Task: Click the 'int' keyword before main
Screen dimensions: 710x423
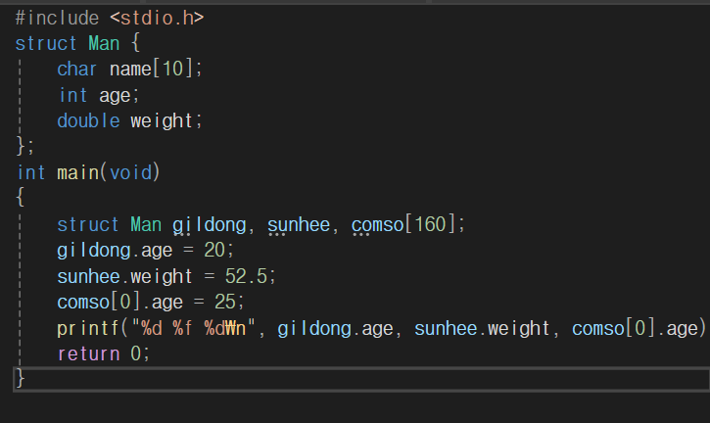Action: (x=30, y=173)
